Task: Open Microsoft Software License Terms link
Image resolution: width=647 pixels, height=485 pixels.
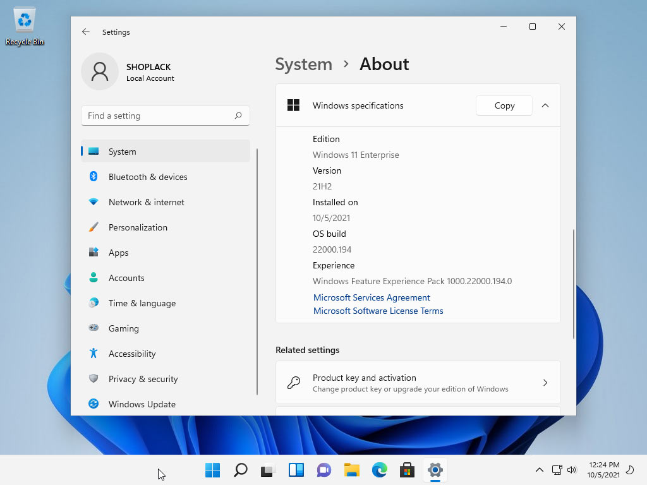Action: (378, 311)
